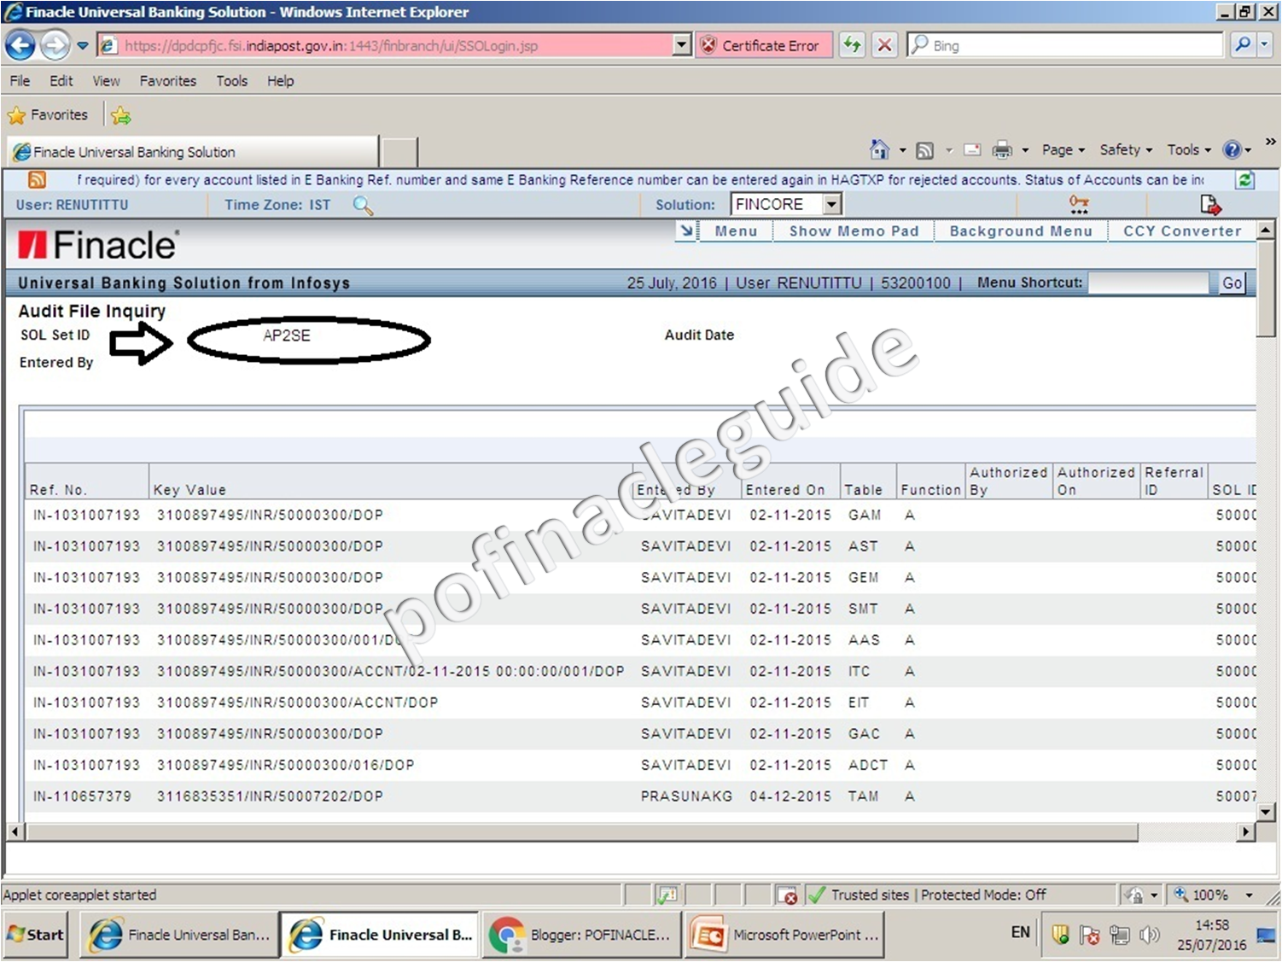The height and width of the screenshot is (962, 1282).
Task: Click the Background Menu option
Action: (1021, 230)
